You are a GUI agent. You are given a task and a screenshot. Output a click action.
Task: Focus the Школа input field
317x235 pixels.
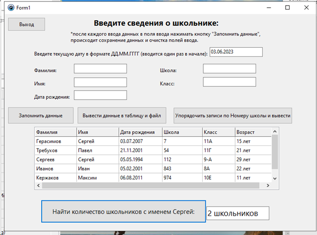click(x=229, y=69)
